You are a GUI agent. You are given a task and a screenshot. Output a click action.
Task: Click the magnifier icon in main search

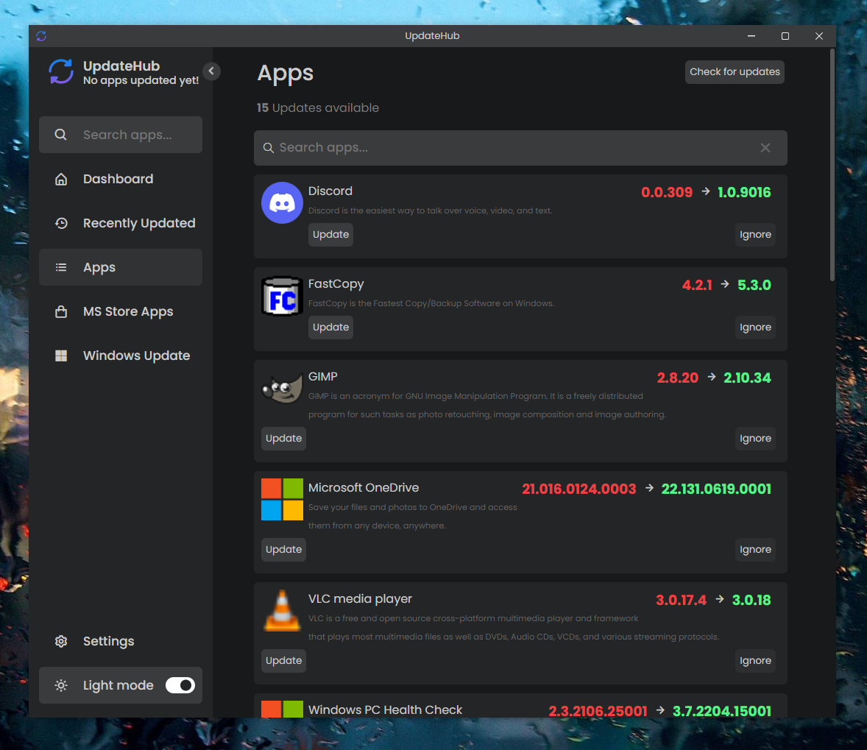(x=268, y=148)
